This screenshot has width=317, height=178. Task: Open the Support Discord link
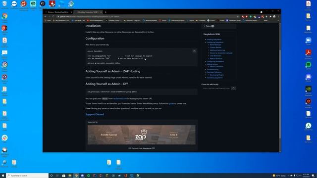pos(95,114)
